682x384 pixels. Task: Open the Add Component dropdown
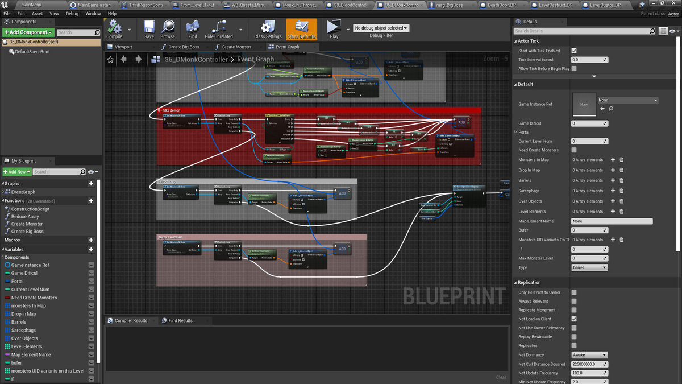click(x=28, y=32)
